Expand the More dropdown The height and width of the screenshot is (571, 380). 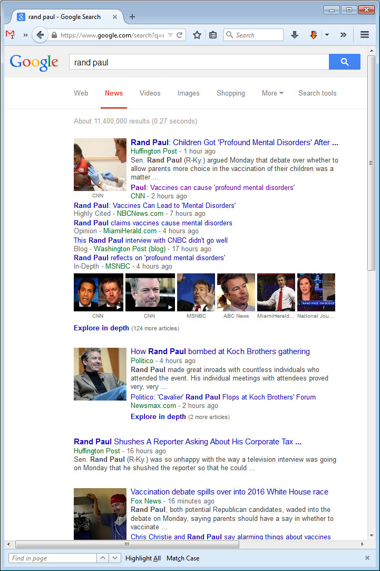point(272,93)
